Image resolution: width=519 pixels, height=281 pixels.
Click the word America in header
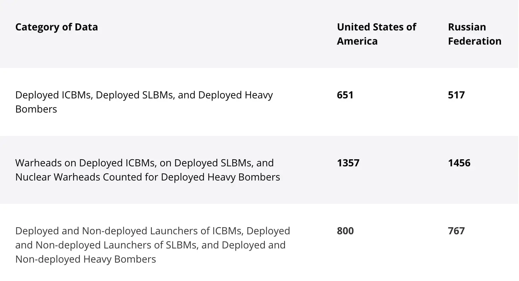[x=357, y=41]
